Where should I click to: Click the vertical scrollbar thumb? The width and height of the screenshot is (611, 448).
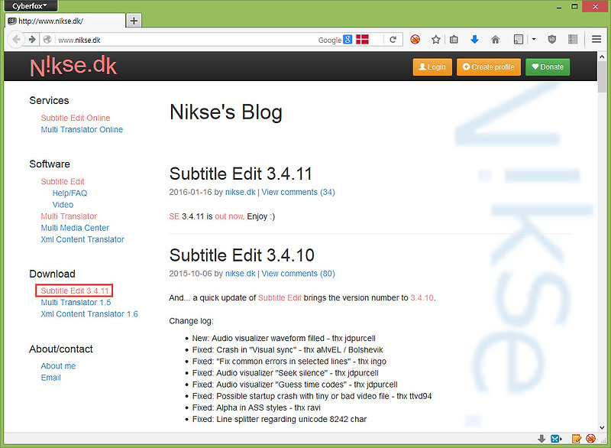(602, 77)
